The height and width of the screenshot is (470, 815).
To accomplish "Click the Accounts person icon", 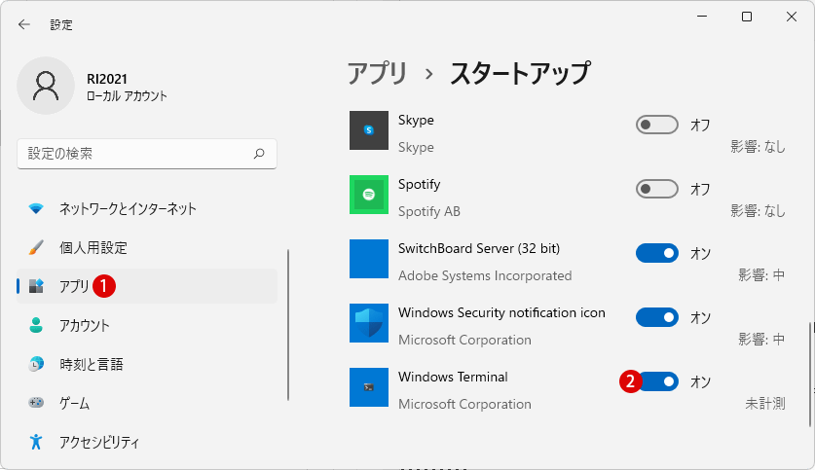I will pyautogui.click(x=36, y=325).
